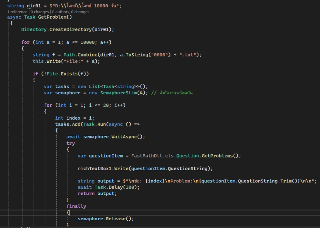Screen dimensions: 320x228
Task: Click the ".txt" string literal
Action: [x=188, y=55]
